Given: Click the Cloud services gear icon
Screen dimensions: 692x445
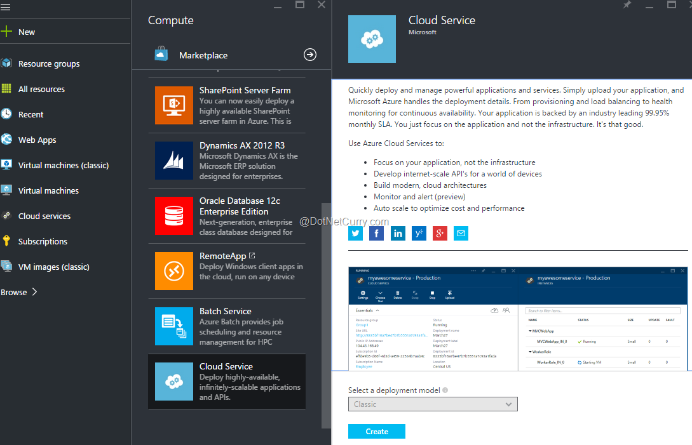Looking at the screenshot, I should coord(6,216).
